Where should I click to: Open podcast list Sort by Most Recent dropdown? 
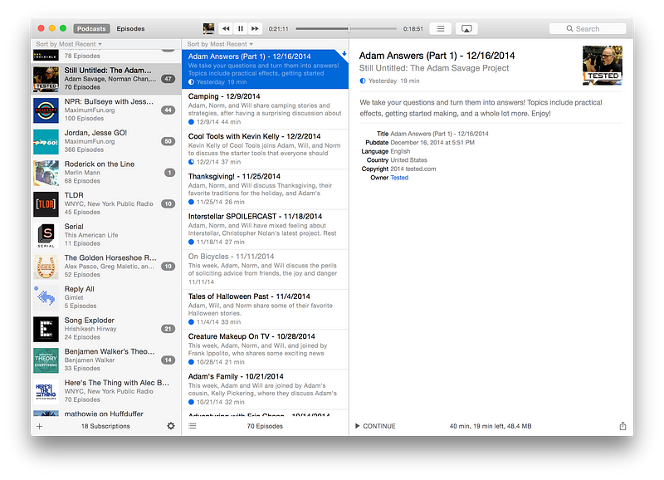pos(69,44)
